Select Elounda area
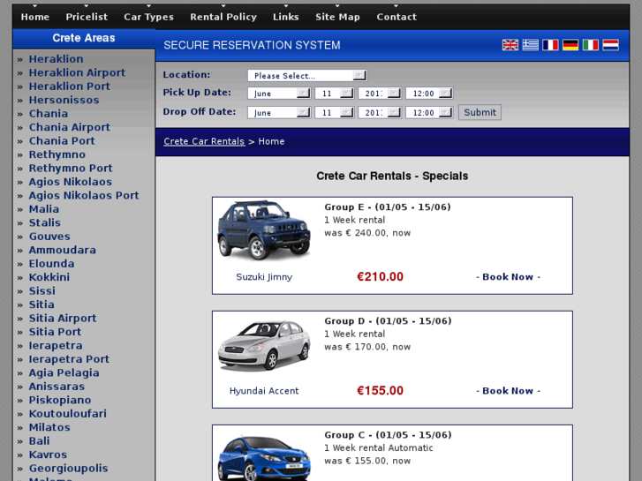 coord(51,264)
